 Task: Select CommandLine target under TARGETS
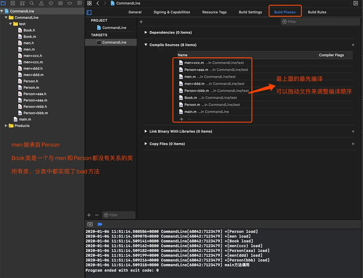[x=111, y=42]
